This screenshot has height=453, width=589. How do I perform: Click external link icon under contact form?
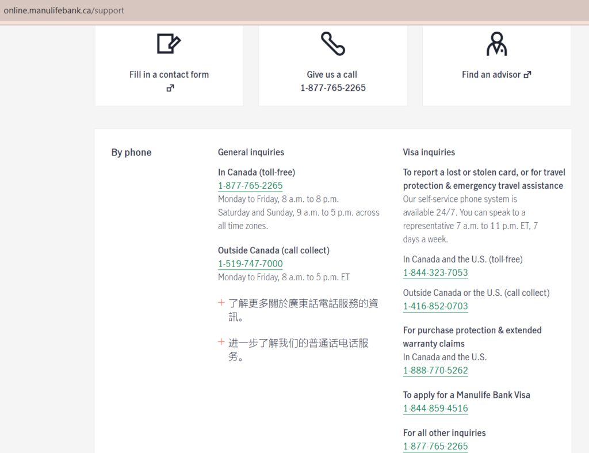[x=170, y=88]
